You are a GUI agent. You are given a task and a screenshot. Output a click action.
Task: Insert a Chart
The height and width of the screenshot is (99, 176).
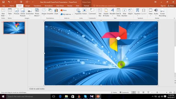56,12
